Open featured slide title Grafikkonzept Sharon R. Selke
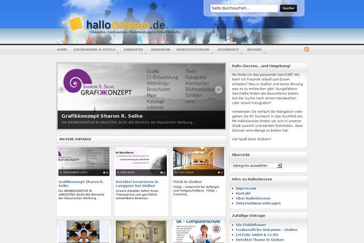This screenshot has height=243, width=364. pyautogui.click(x=102, y=116)
